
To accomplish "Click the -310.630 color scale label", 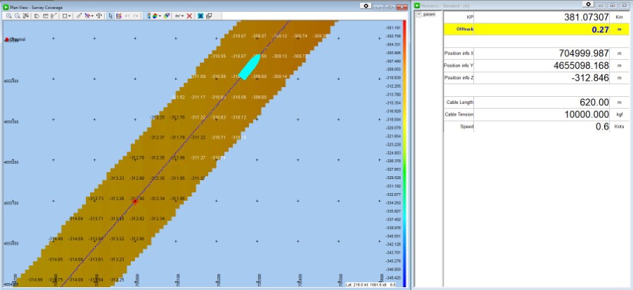I will [393, 78].
